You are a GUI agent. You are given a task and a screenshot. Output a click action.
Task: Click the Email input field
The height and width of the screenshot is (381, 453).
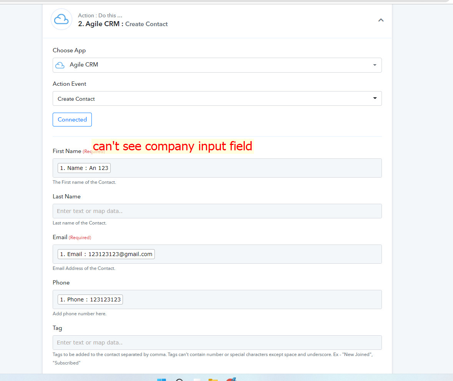pos(217,254)
